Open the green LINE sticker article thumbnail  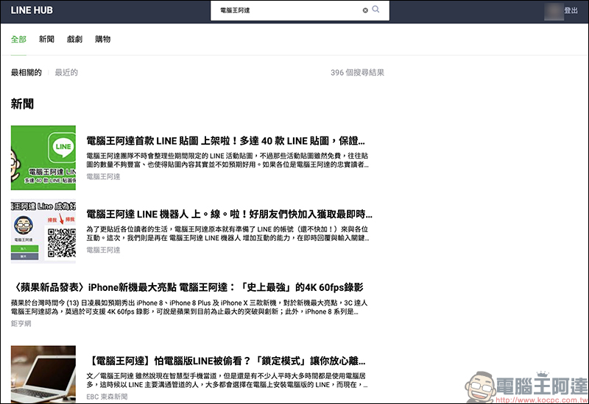[43, 158]
